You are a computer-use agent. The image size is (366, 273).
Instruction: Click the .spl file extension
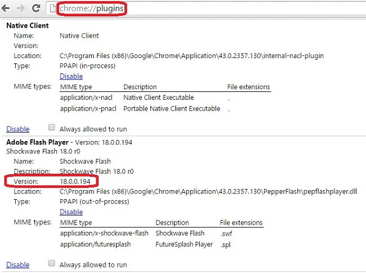pyautogui.click(x=225, y=245)
